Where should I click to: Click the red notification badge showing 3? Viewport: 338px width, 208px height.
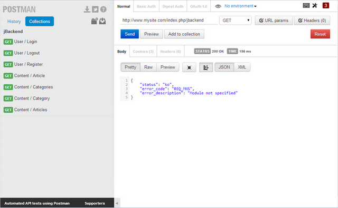coord(325,6)
